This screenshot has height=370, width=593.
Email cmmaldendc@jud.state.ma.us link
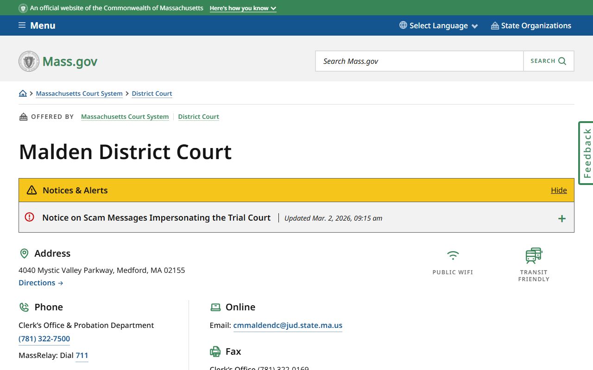point(288,325)
